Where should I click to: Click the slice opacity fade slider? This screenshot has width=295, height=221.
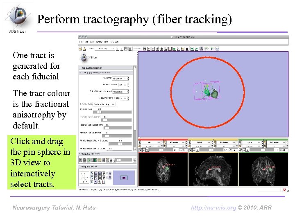[124, 160]
